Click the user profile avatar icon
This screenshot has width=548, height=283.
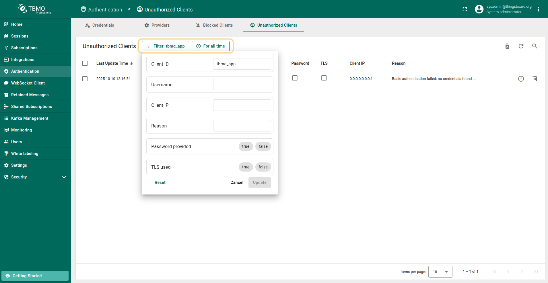[x=479, y=9]
